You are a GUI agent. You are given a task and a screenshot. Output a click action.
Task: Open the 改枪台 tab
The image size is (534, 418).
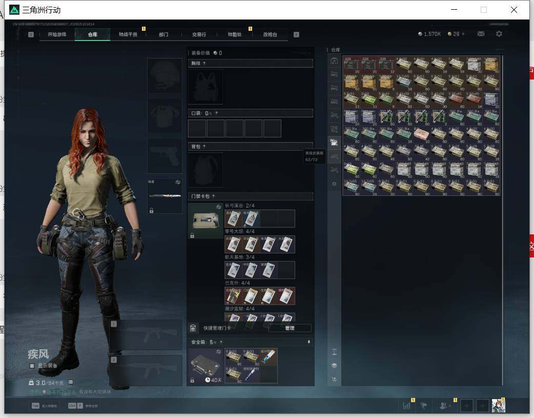[x=270, y=34]
